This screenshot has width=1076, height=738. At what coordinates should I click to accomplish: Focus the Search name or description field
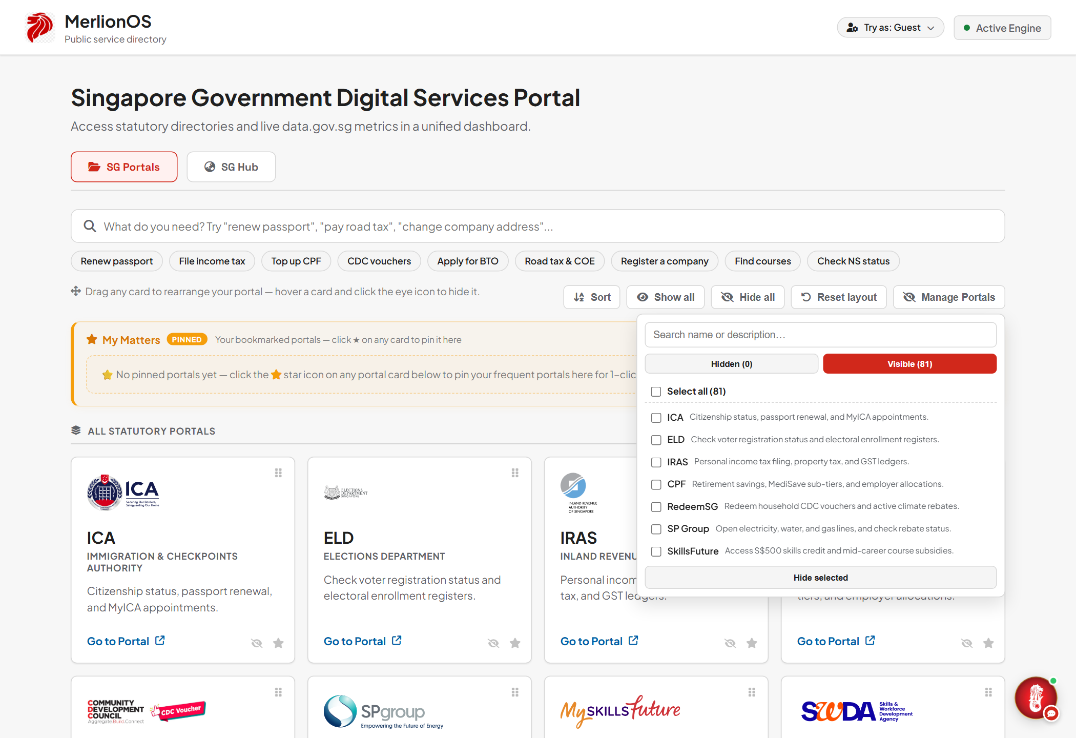[821, 335]
